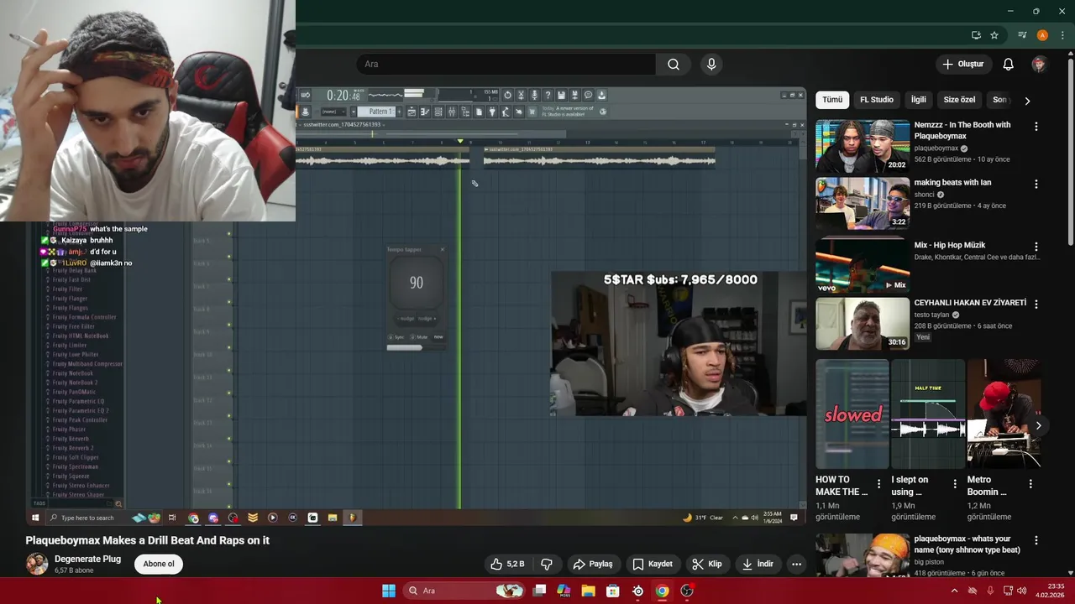Open Task View on taskbar
This screenshot has height=604, width=1075.
click(539, 591)
